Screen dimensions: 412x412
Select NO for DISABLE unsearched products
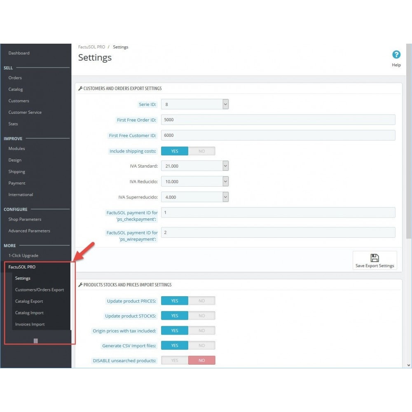coord(201,360)
